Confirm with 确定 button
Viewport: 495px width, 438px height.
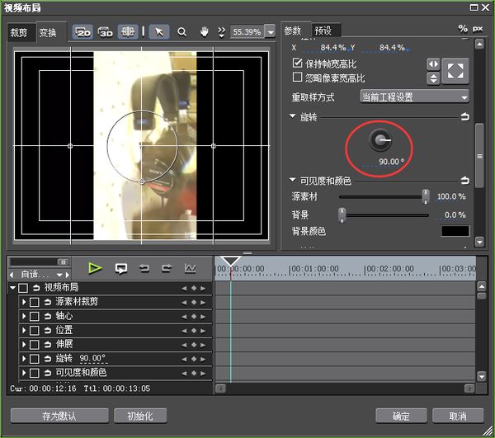401,416
